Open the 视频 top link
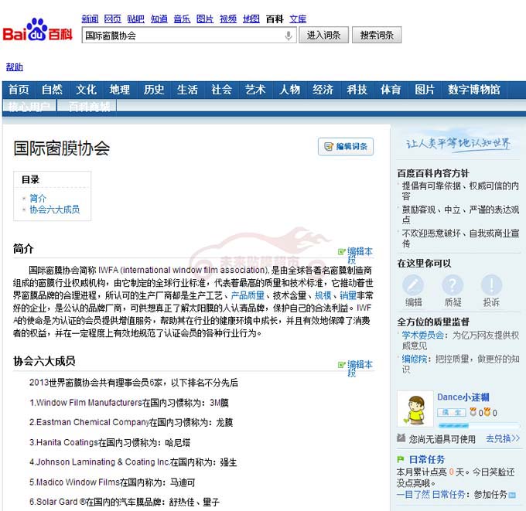The image size is (526, 511). 228,19
